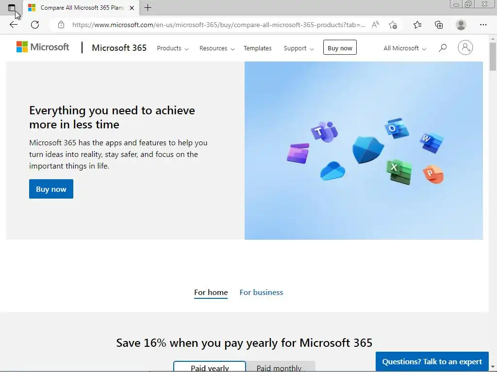Click the Defender shield icon in hero image
The image size is (497, 372).
click(368, 150)
